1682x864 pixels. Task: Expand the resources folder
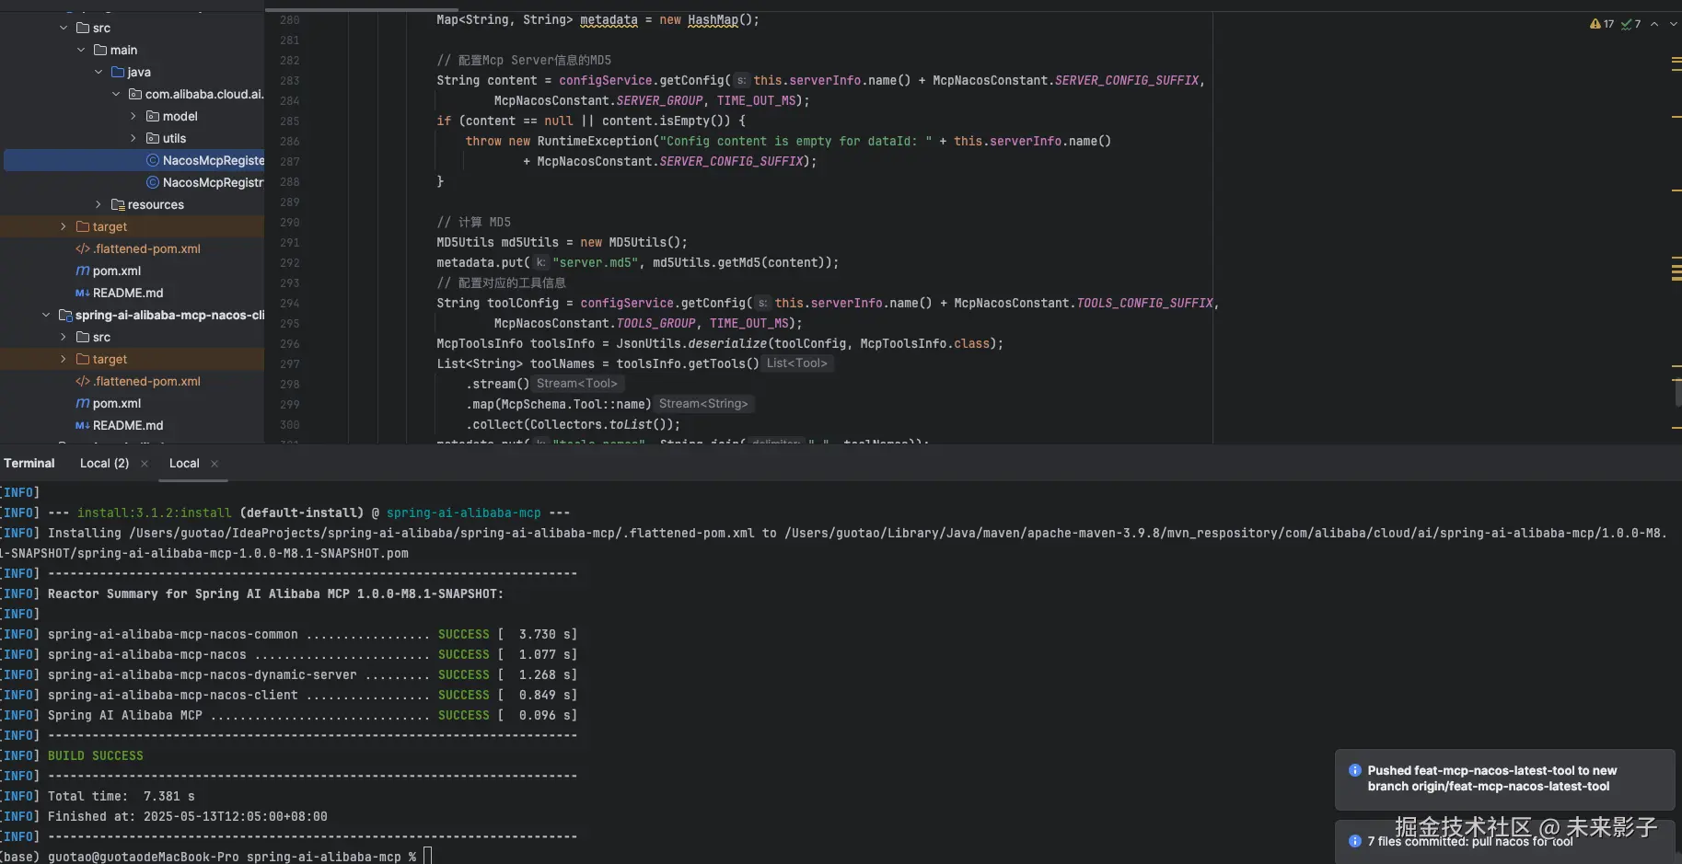(x=99, y=204)
